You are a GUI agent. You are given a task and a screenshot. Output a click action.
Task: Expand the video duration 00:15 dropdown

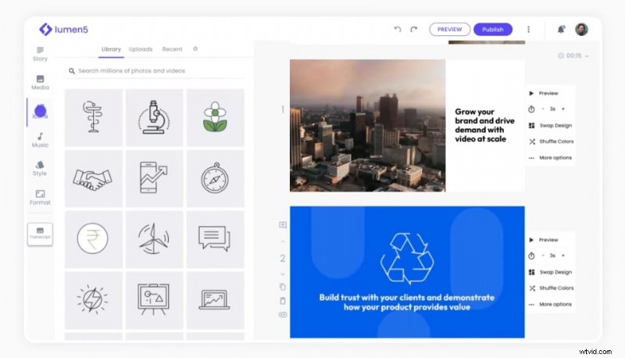click(x=573, y=55)
